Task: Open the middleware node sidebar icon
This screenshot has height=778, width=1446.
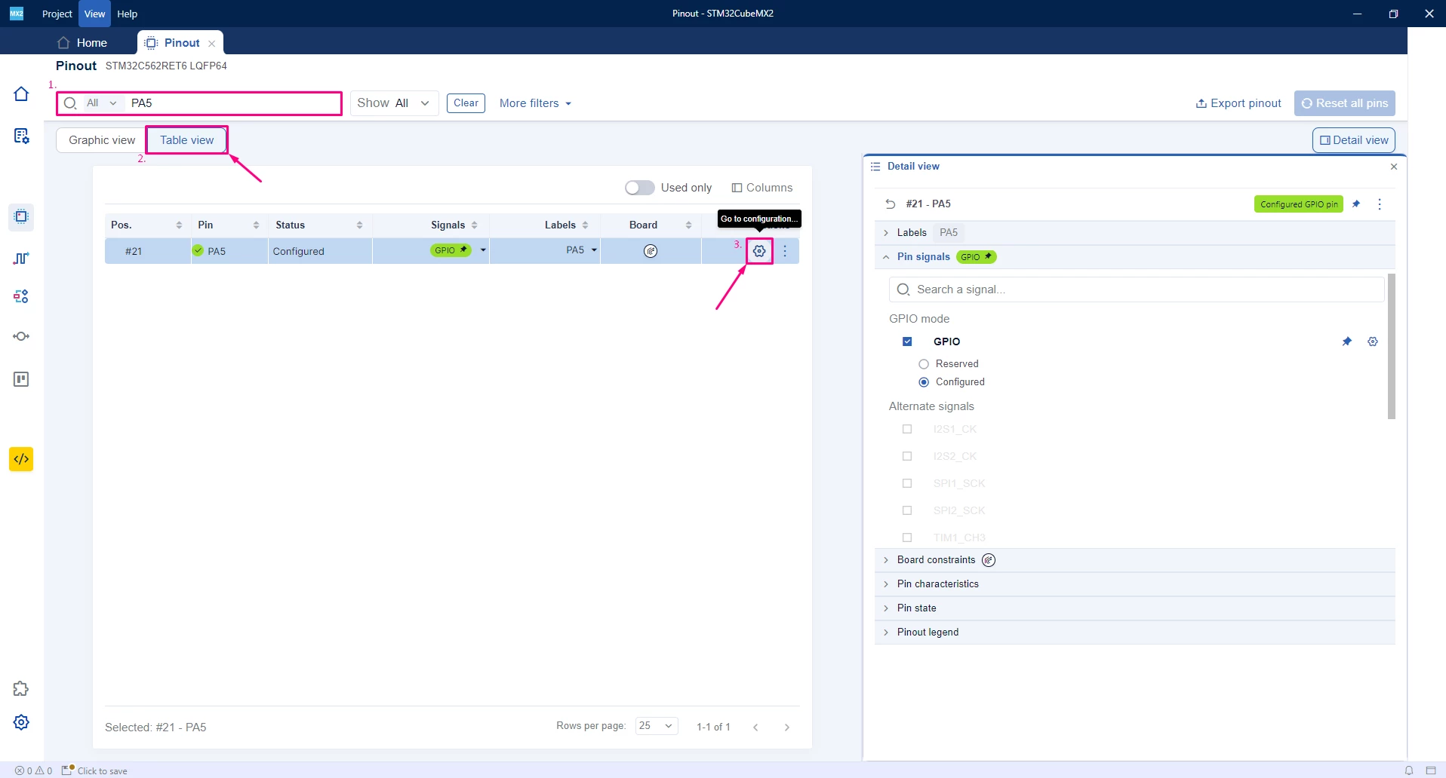Action: [x=21, y=336]
